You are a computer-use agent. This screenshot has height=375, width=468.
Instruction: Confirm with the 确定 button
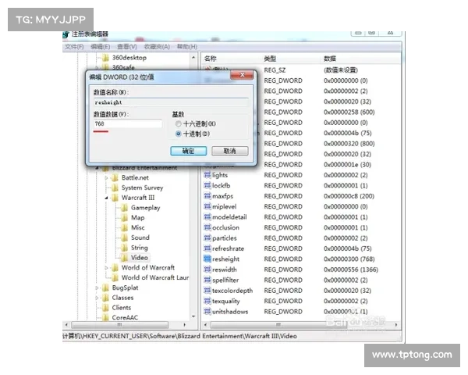pyautogui.click(x=188, y=151)
